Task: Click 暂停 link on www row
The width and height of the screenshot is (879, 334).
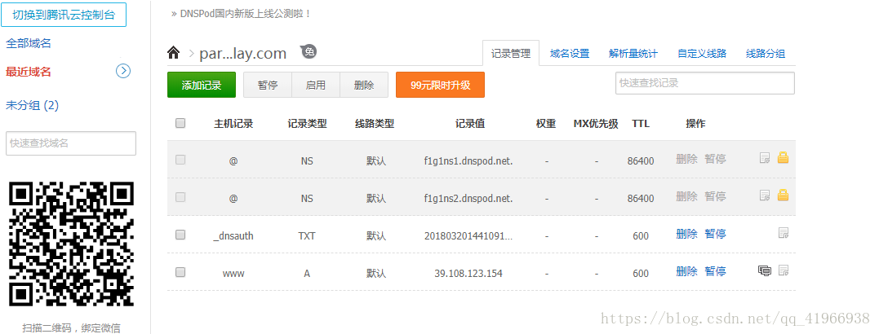Action: tap(715, 271)
